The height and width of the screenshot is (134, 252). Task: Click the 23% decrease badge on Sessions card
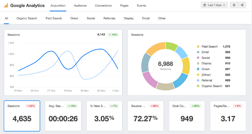click(x=31, y=106)
